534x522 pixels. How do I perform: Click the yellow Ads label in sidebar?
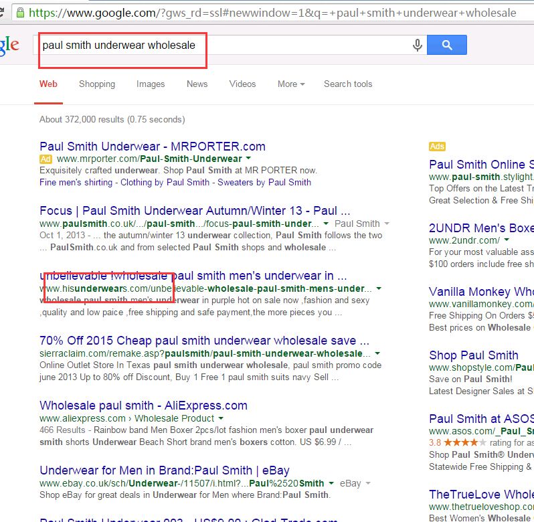tap(437, 147)
